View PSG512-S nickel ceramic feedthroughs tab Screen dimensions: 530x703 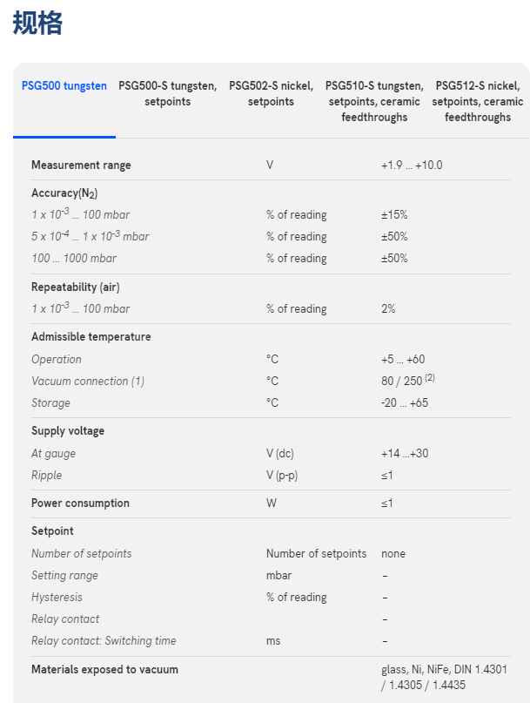pyautogui.click(x=477, y=101)
